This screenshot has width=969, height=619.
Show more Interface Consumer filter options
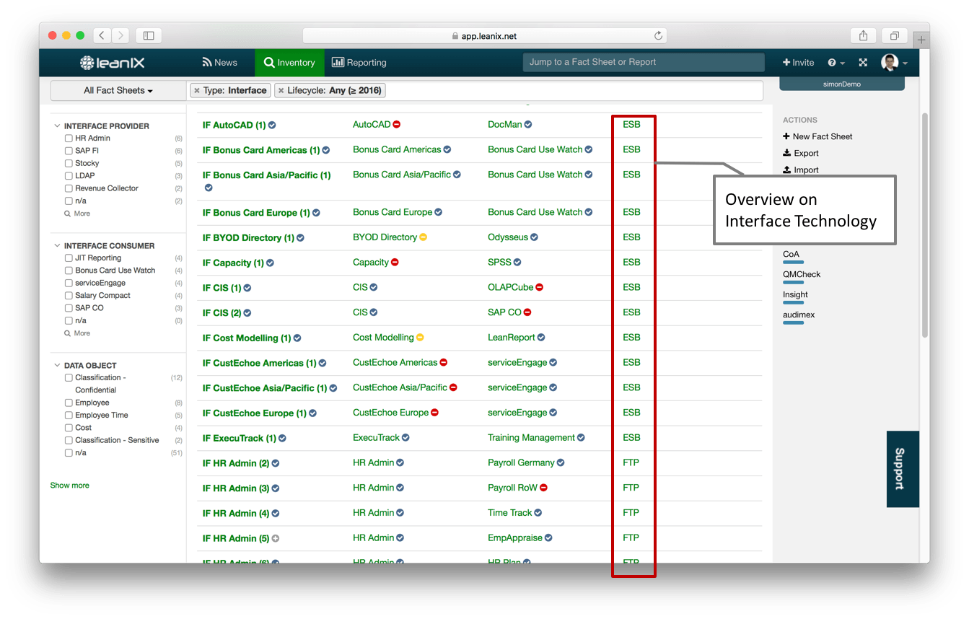[77, 333]
